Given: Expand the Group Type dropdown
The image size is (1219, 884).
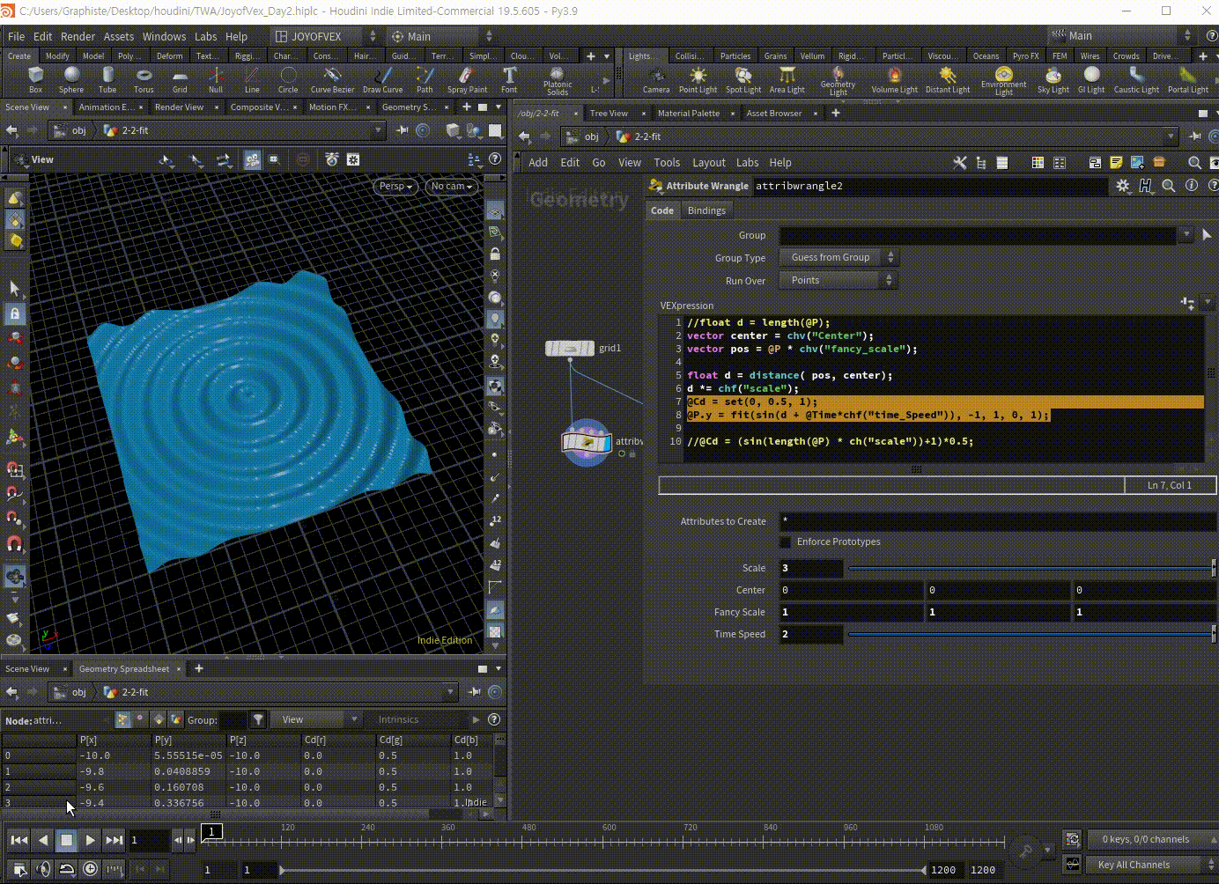Looking at the screenshot, I should [x=839, y=258].
